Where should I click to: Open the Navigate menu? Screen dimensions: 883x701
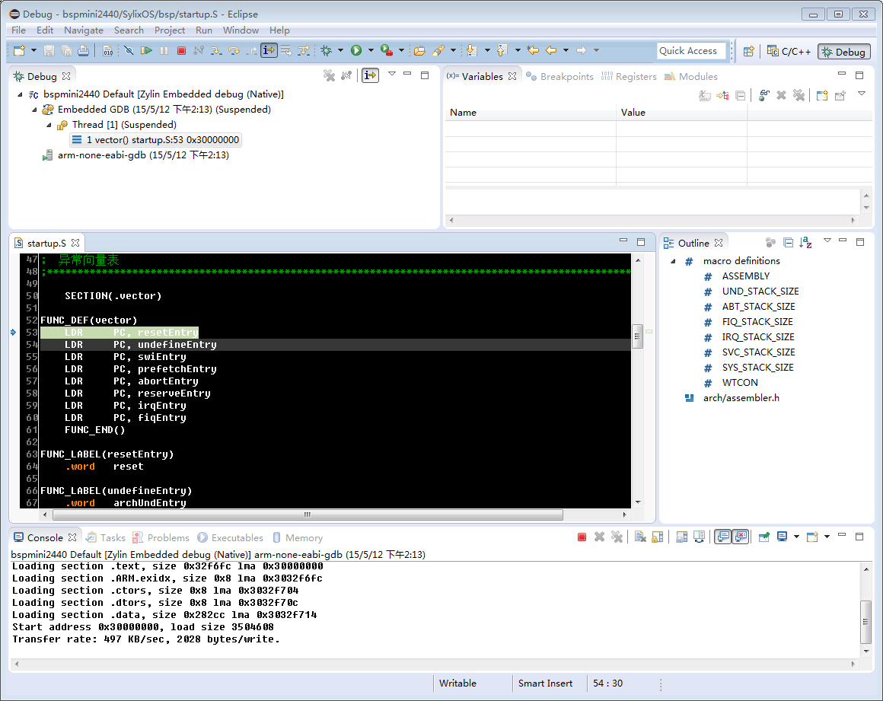click(x=83, y=30)
